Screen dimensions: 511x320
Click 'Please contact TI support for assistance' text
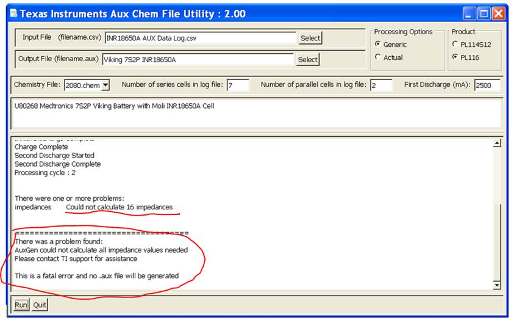(x=76, y=258)
